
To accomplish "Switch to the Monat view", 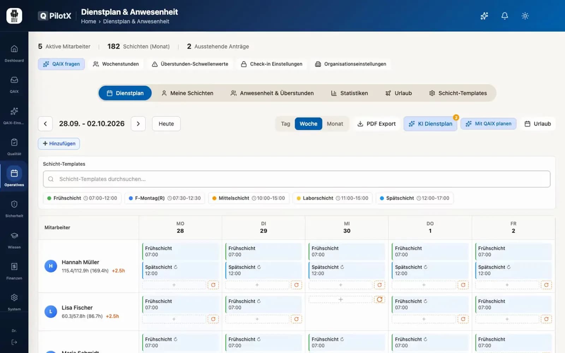I will coord(335,124).
